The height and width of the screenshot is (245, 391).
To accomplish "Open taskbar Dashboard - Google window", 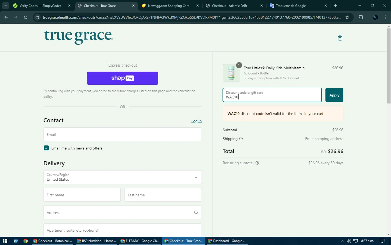I will click(x=227, y=241).
